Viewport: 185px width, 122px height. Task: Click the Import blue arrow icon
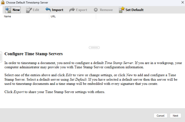[x=48, y=10]
